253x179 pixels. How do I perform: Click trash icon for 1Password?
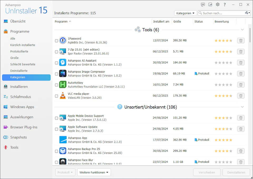[x=241, y=40]
